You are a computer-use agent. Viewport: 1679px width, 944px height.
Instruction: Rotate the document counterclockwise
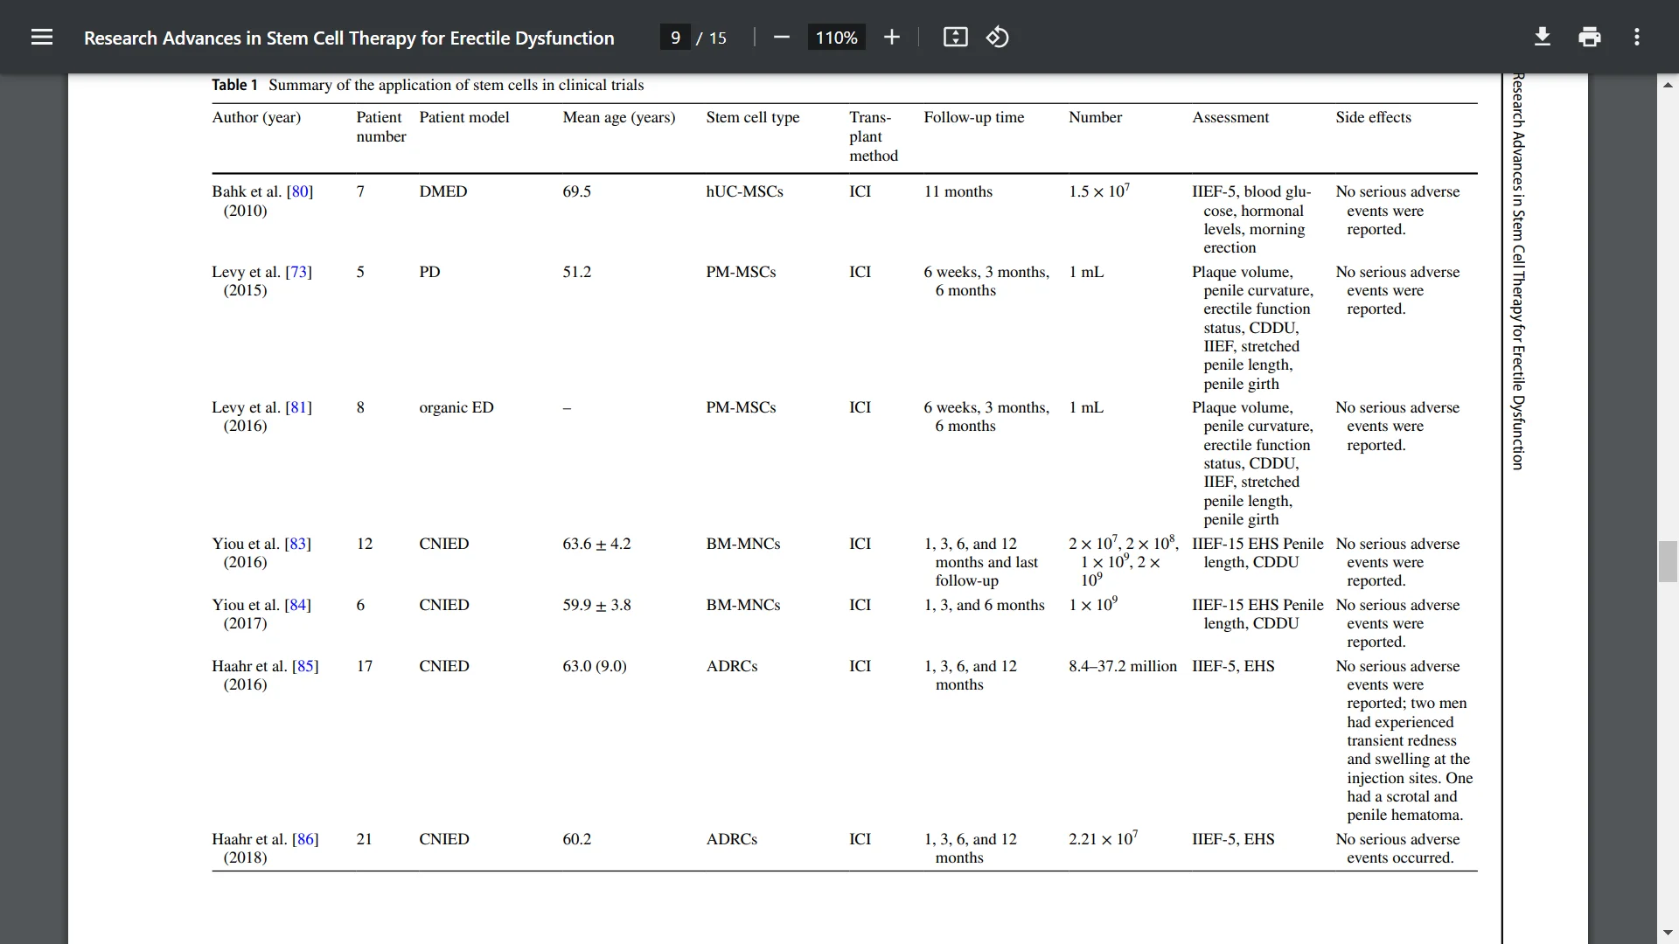pyautogui.click(x=998, y=37)
